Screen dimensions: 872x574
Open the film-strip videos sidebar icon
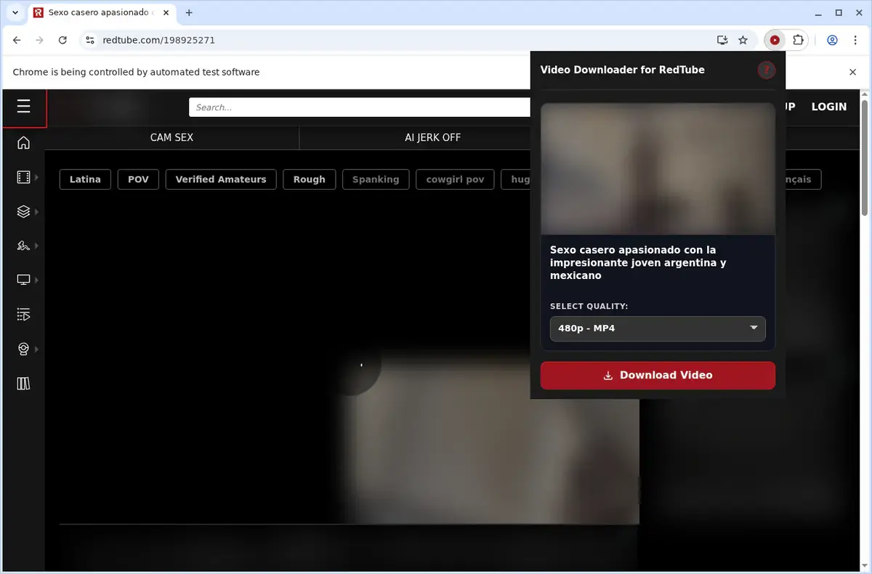pos(23,177)
